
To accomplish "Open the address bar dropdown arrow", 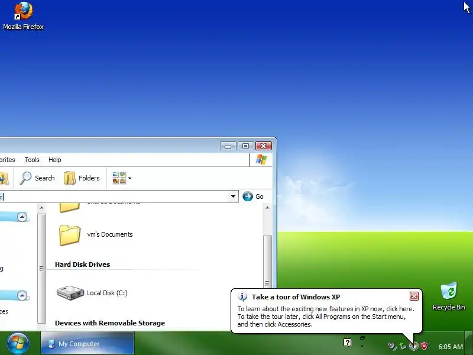I will coord(233,196).
